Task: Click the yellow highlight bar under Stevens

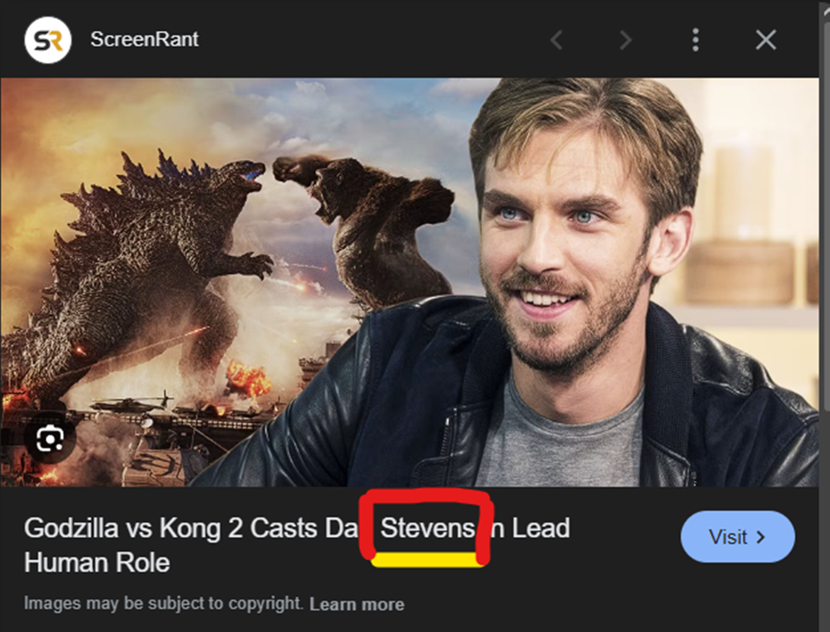Action: (x=427, y=560)
